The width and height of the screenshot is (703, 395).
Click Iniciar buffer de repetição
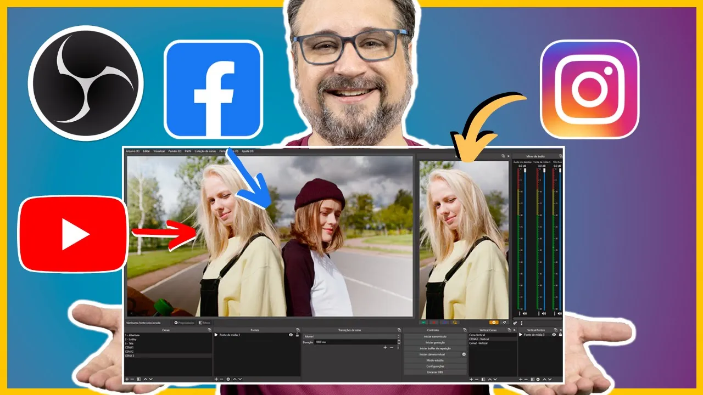coord(435,348)
